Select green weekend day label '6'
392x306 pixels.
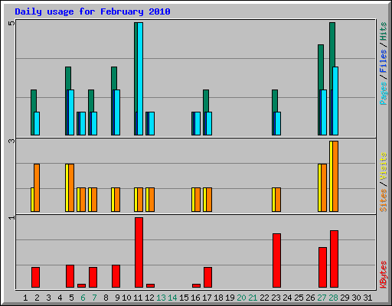[x=83, y=298]
